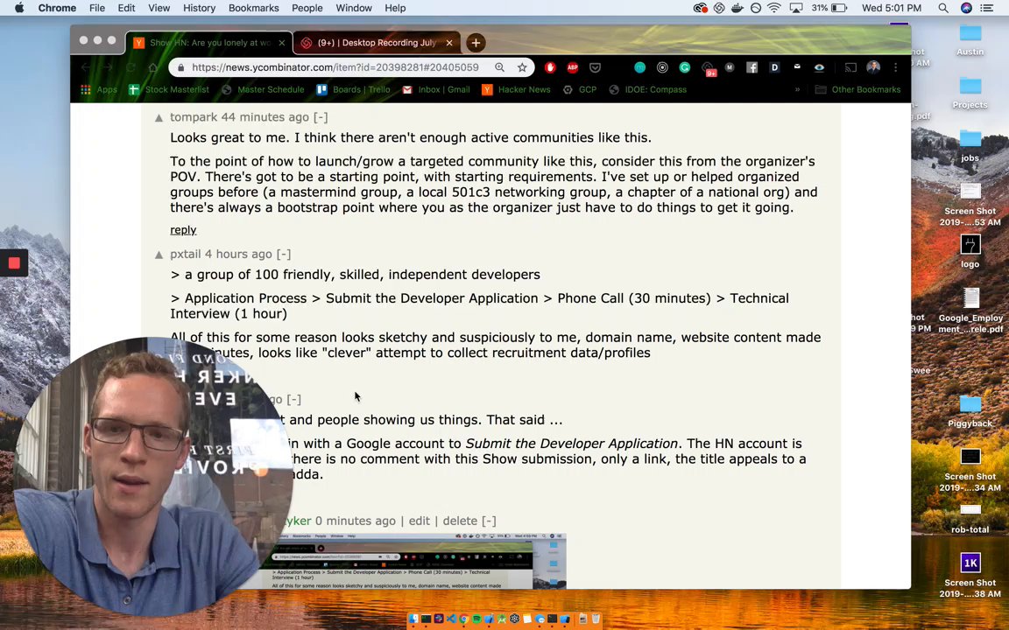Collapse pxtail's comment with [-]

[284, 254]
